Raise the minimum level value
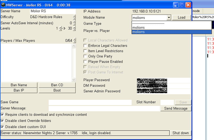This screenshot has height=140, width=214. click(60, 27)
